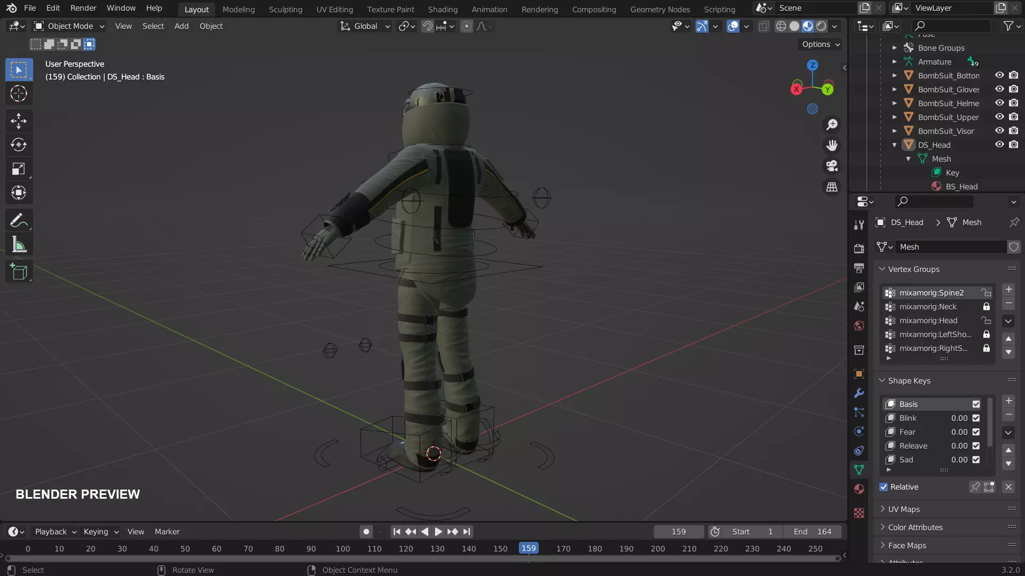
Task: Click the End frame 164 field
Action: click(x=813, y=532)
